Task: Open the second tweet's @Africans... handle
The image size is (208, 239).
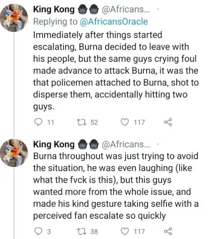Action: coord(126,144)
